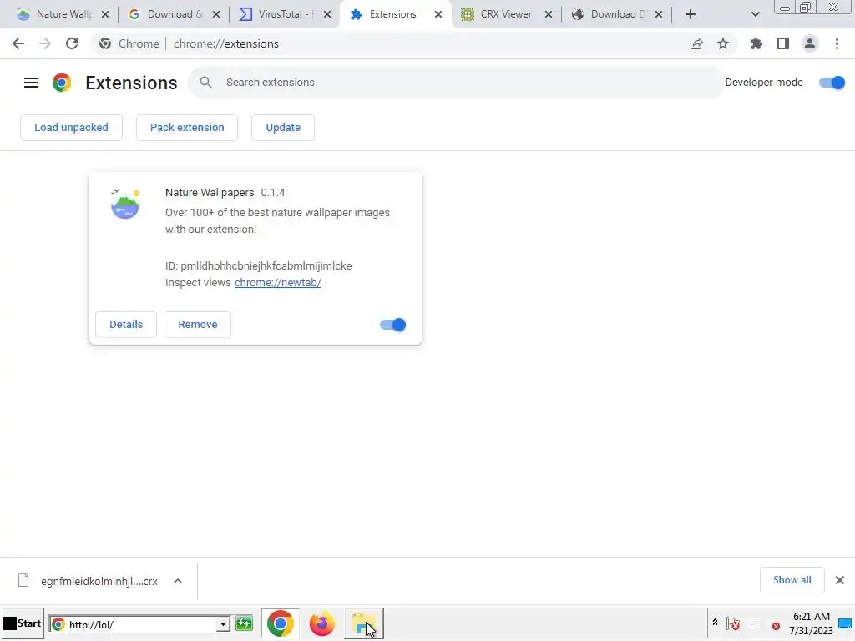Open a new tab with the plus button
Image resolution: width=855 pixels, height=641 pixels.
[691, 14]
